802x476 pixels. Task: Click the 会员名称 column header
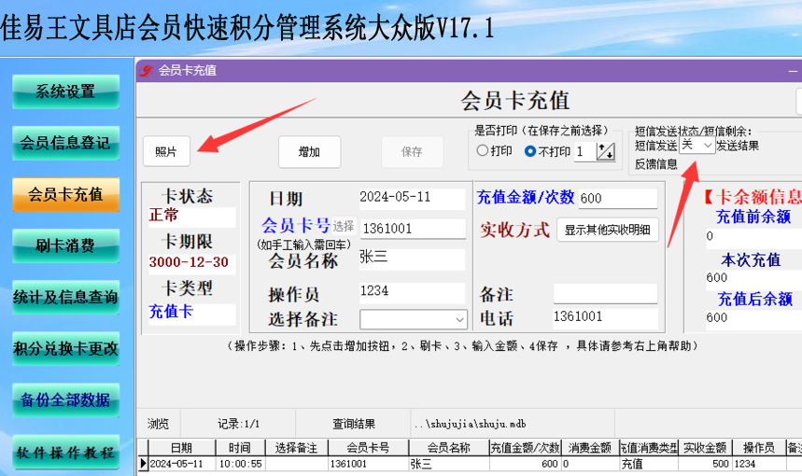(449, 448)
